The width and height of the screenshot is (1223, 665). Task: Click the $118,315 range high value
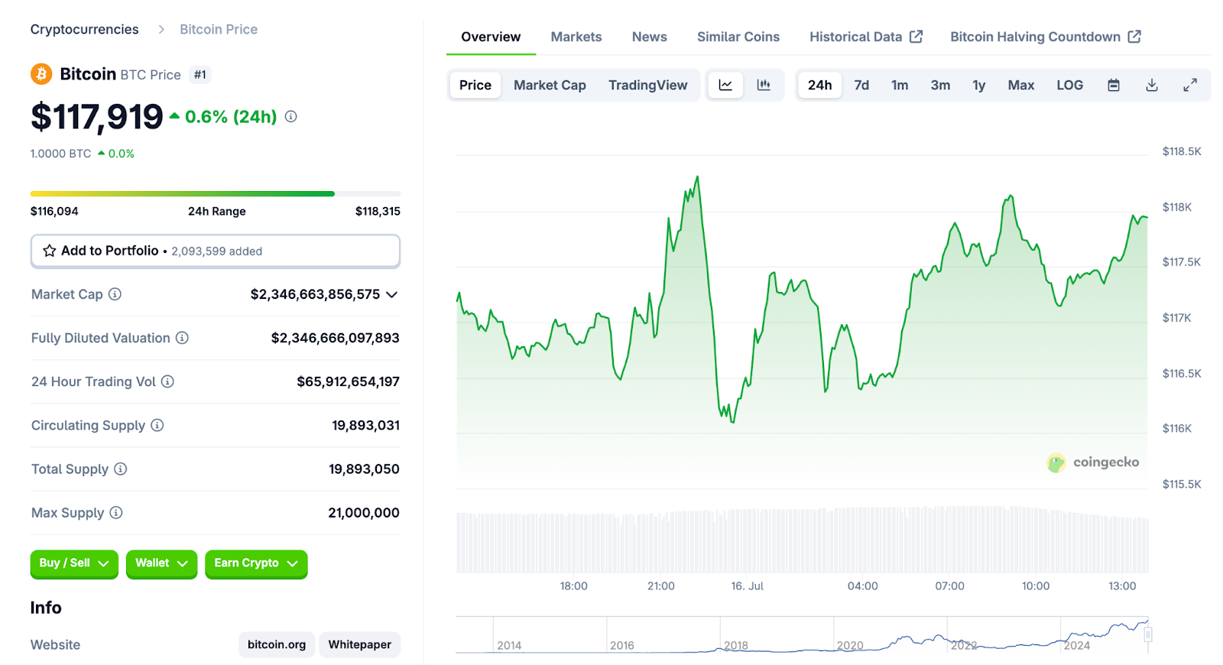click(x=378, y=211)
